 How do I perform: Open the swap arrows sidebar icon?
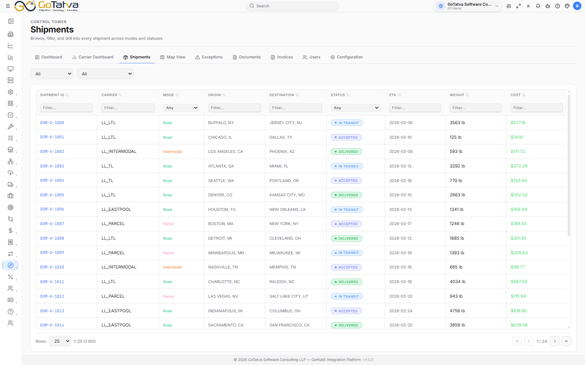[x=11, y=254]
